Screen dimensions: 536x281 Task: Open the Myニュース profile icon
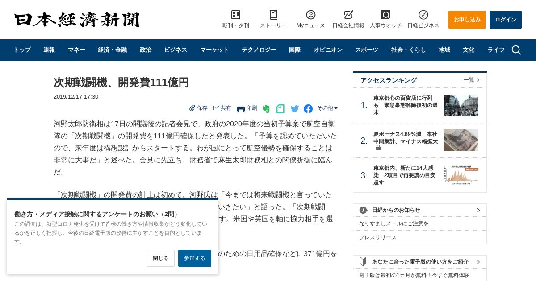[x=311, y=15]
